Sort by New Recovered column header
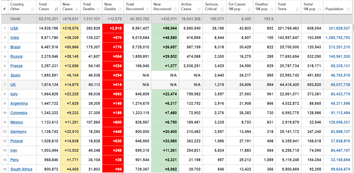This screenshot has width=354, height=173. pos(165,7)
